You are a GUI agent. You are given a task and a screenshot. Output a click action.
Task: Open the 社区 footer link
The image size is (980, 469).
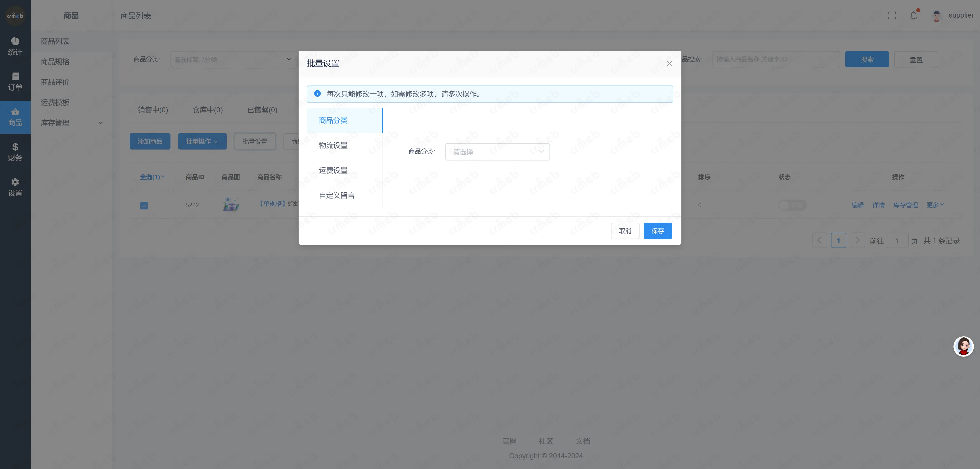pos(546,441)
